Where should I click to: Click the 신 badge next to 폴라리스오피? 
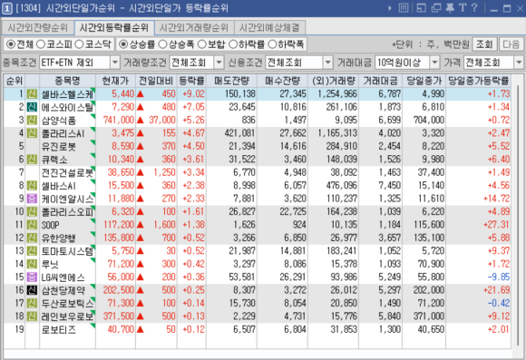(32, 211)
